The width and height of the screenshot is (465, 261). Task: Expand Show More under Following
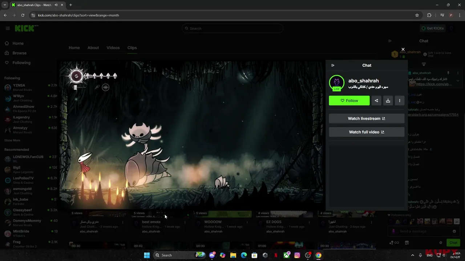[x=12, y=140]
